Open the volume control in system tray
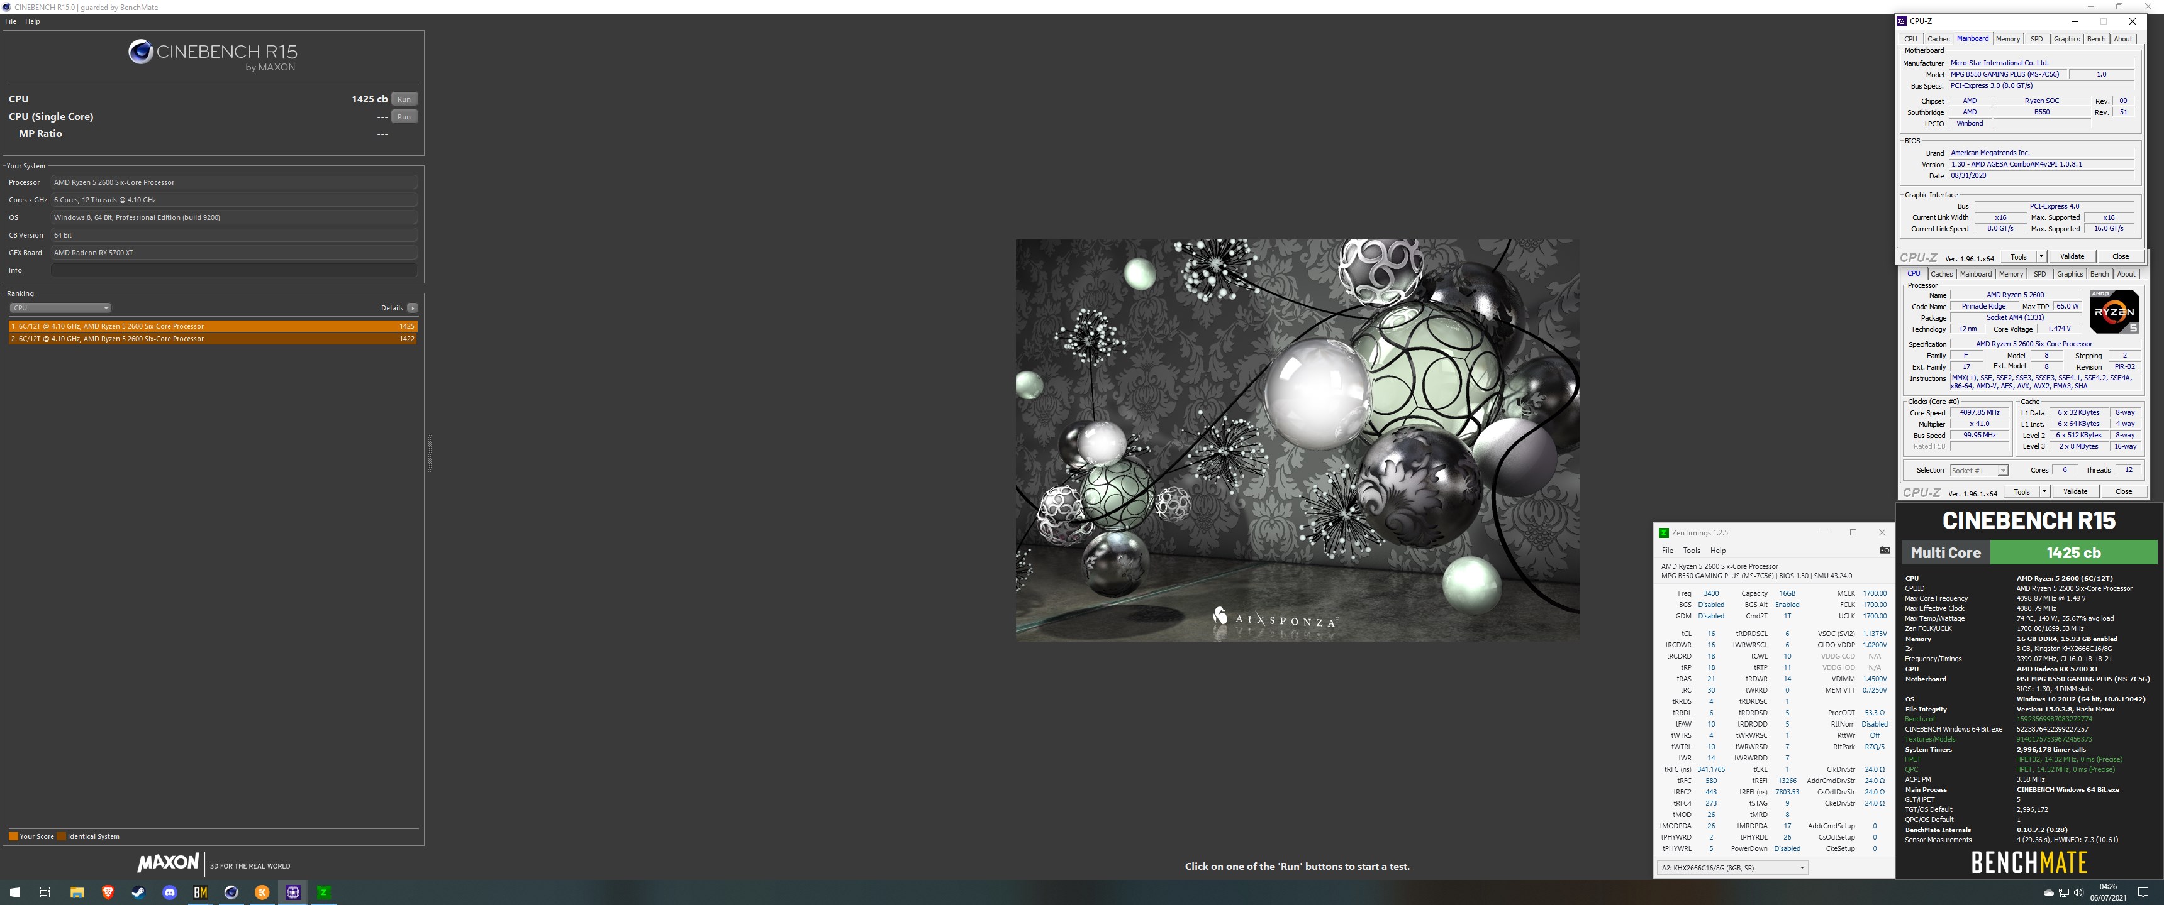Viewport: 2164px width, 905px height. coord(2078,892)
